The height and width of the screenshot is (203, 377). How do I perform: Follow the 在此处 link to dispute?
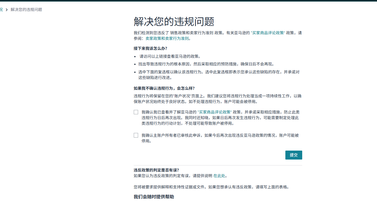click(x=219, y=176)
